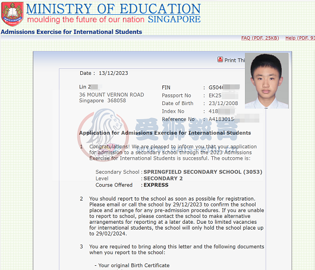Click the applicant passport photo
Viewport: 315px width, 270px height.
pyautogui.click(x=267, y=81)
